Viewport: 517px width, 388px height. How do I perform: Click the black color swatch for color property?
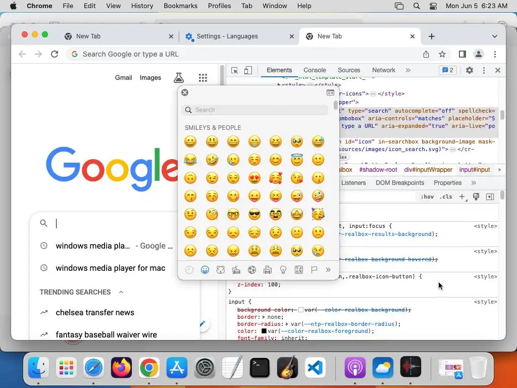[264, 331]
